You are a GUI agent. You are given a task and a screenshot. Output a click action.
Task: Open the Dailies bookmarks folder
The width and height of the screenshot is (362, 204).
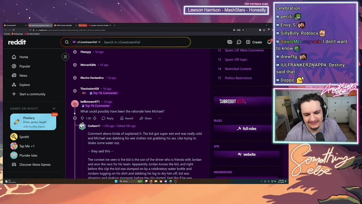click(x=8, y=34)
